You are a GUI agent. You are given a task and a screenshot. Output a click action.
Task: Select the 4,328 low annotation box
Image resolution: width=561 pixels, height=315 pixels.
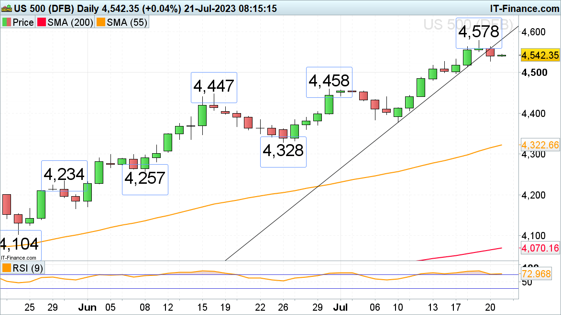283,151
